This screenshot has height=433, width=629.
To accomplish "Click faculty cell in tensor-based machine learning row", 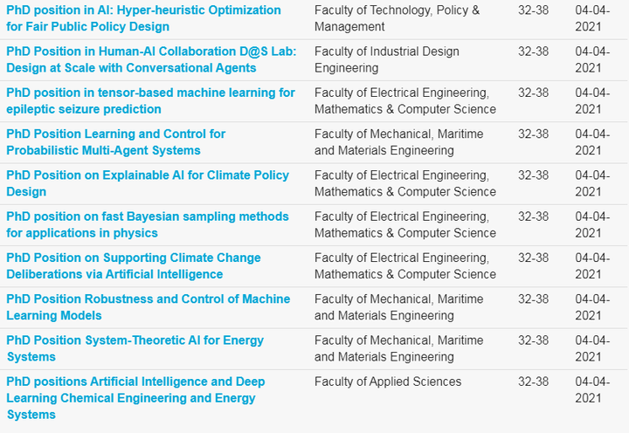I will [404, 100].
